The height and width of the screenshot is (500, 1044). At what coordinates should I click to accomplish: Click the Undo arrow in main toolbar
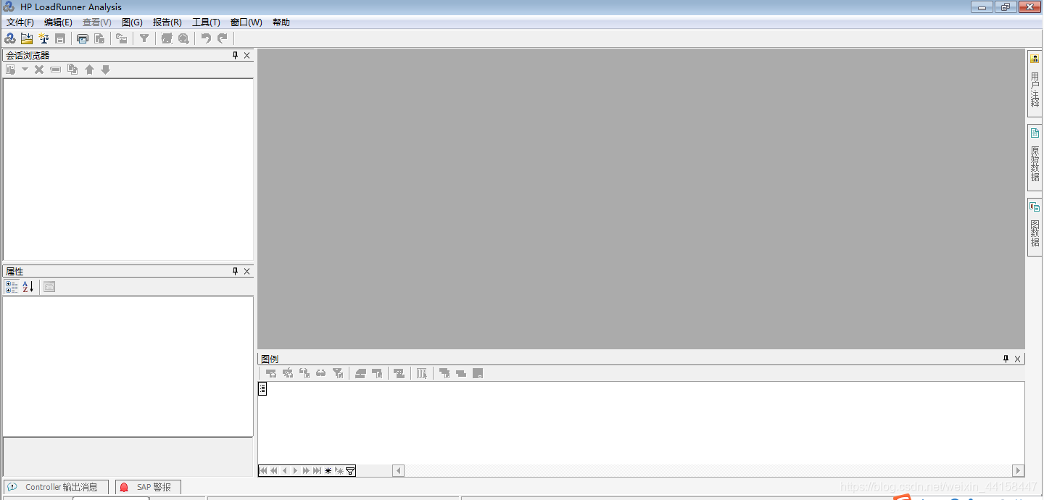[206, 38]
